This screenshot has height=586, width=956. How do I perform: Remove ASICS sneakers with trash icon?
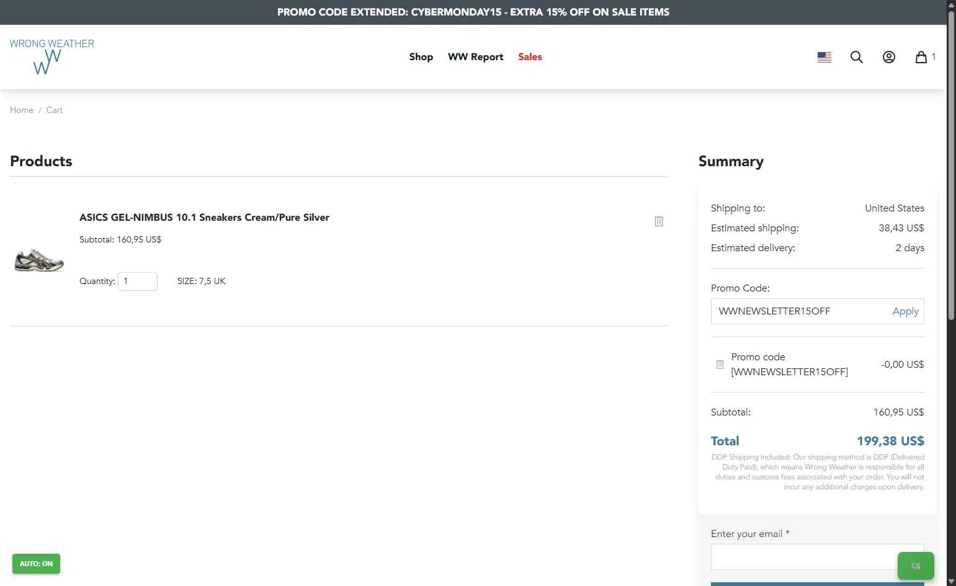[659, 221]
